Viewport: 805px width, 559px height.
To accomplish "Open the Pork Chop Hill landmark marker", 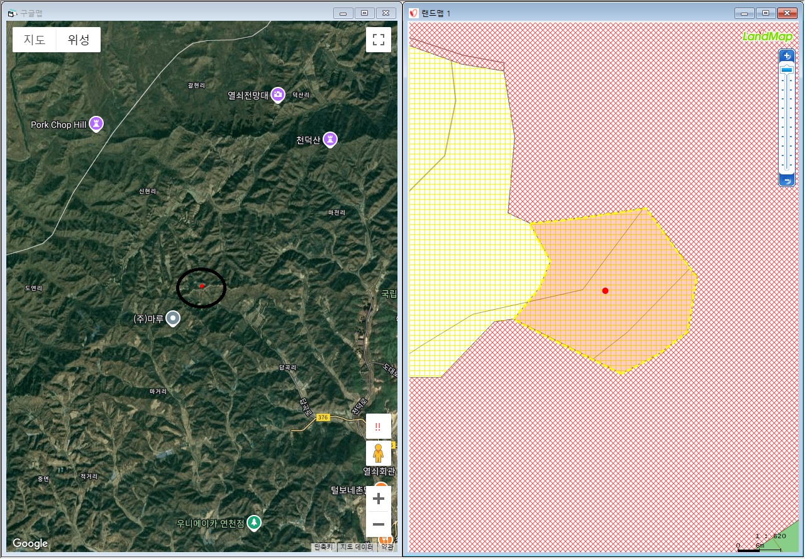I will 96,124.
